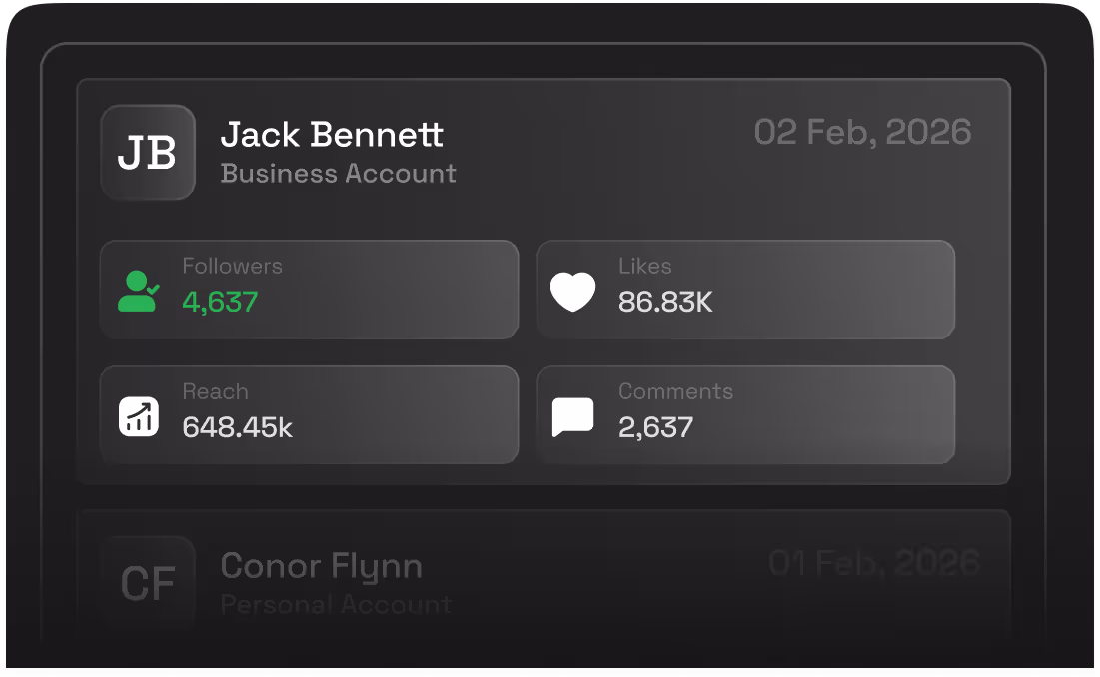Click the Likes heart icon
The image size is (1100, 677).
coord(573,289)
